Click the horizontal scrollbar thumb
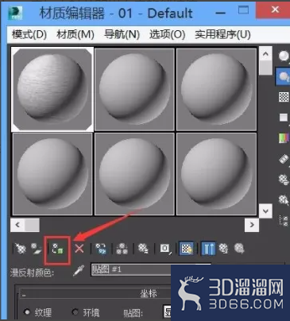The width and height of the screenshot is (290, 321). coord(32,225)
